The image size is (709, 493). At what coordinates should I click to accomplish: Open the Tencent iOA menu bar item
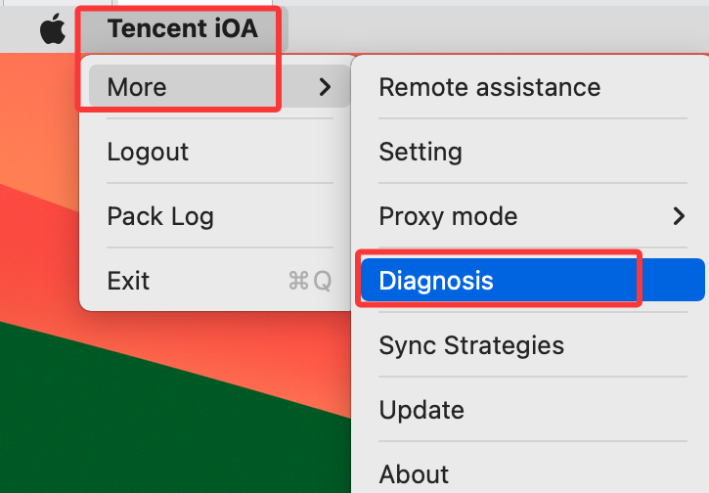pos(183,28)
